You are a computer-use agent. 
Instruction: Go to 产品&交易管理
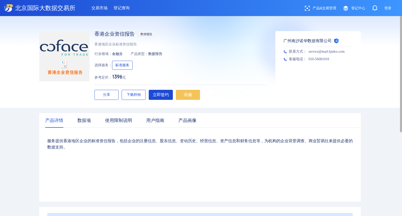coord(324,8)
